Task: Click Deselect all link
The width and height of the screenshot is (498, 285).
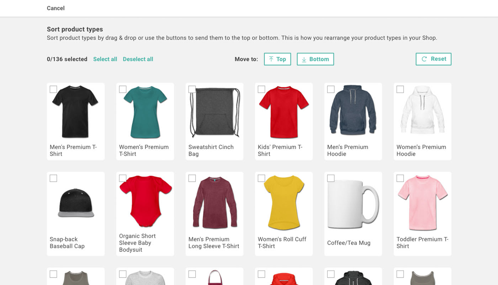Action: click(x=138, y=59)
